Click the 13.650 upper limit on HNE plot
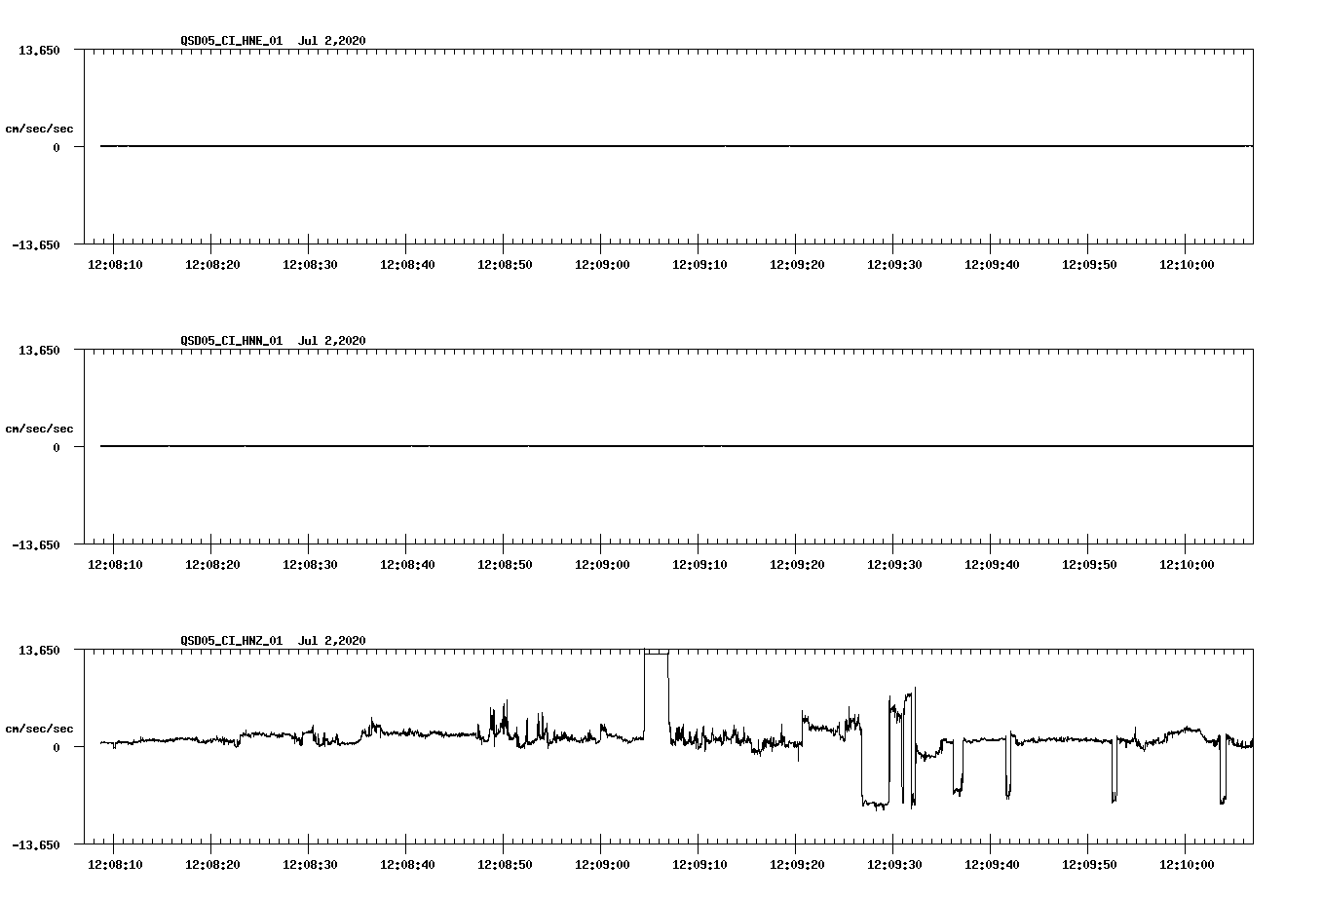The width and height of the screenshot is (1323, 900). coord(40,50)
